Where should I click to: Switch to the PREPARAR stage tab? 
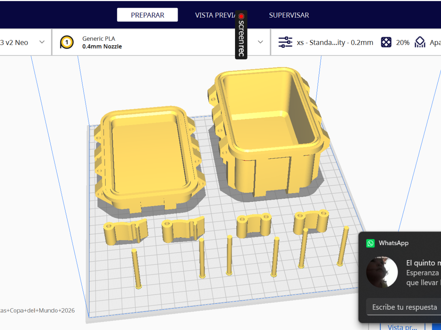tap(148, 15)
